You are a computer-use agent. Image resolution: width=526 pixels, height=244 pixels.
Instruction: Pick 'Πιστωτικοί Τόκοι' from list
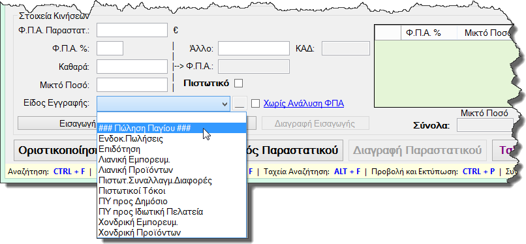[x=172, y=191]
